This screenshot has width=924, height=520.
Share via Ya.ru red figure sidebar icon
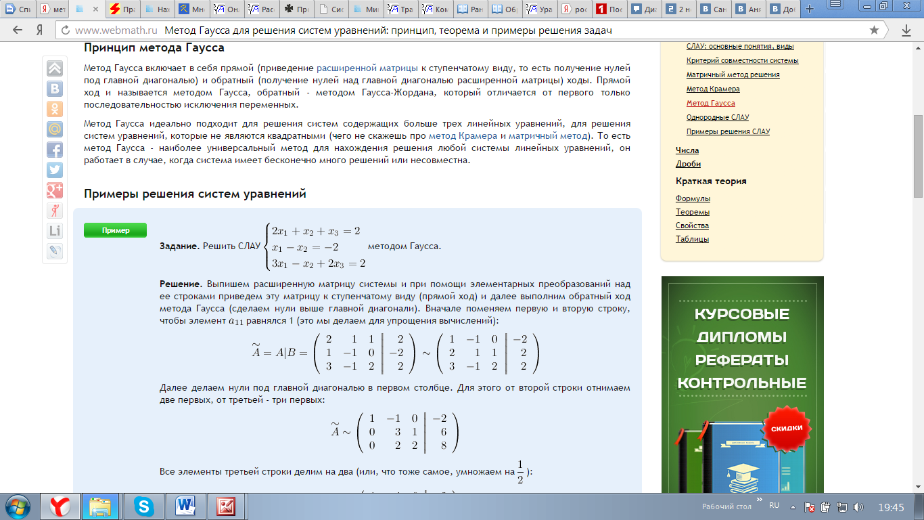point(55,211)
